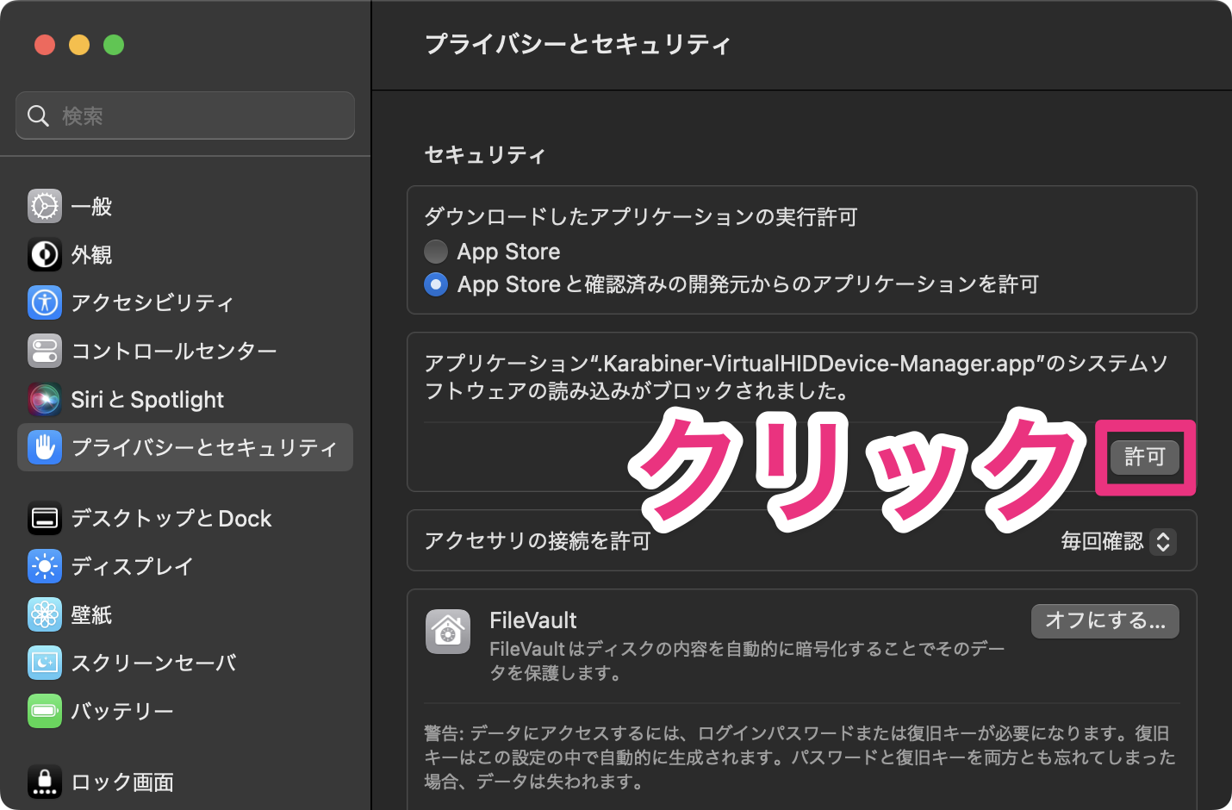Switch to プライバシーとセキュリティ in the sidebar
Image resolution: width=1232 pixels, height=810 pixels.
[44, 447]
